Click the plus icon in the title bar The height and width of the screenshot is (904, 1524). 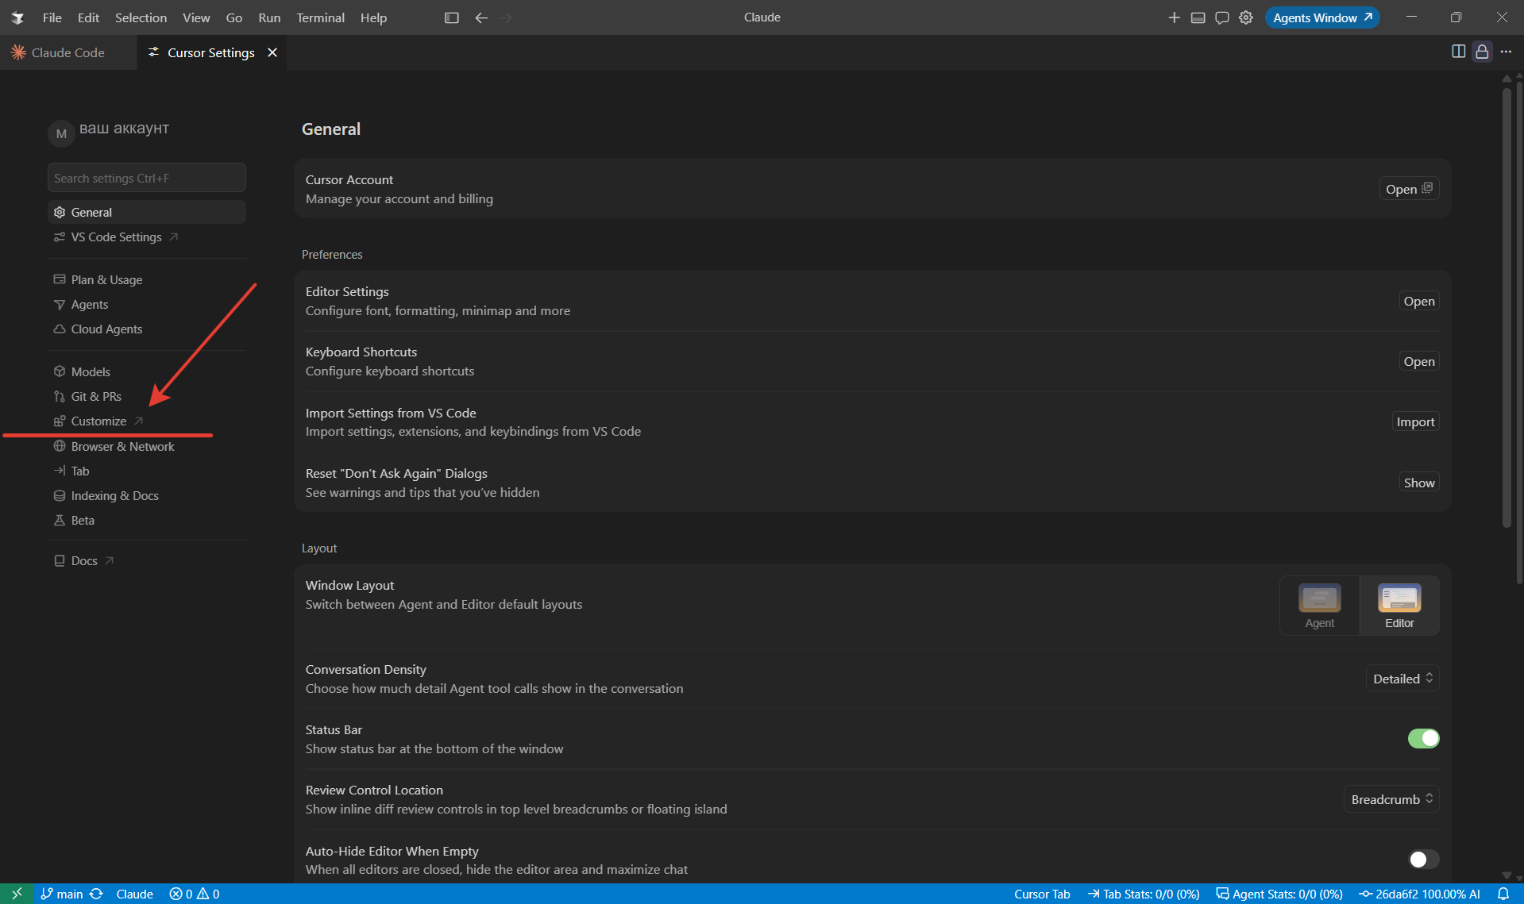pos(1174,17)
